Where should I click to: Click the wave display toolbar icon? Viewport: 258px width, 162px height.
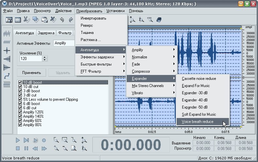pos(18,20)
